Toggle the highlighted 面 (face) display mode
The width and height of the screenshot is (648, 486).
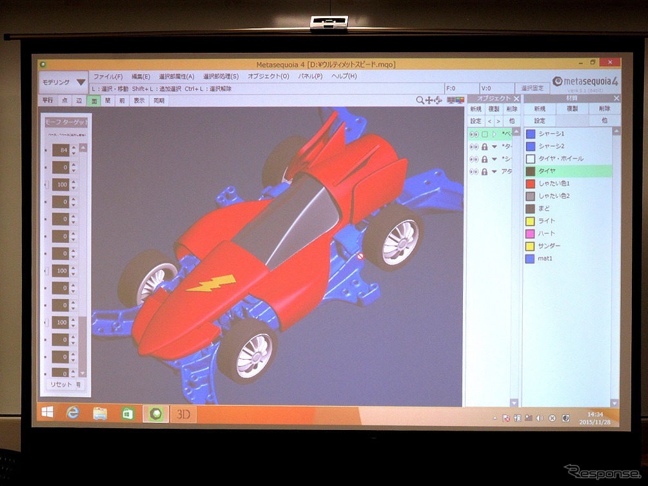[x=93, y=101]
